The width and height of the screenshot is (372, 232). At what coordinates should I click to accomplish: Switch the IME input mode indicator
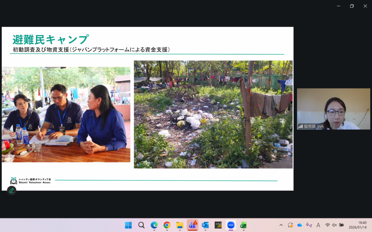[318, 225]
